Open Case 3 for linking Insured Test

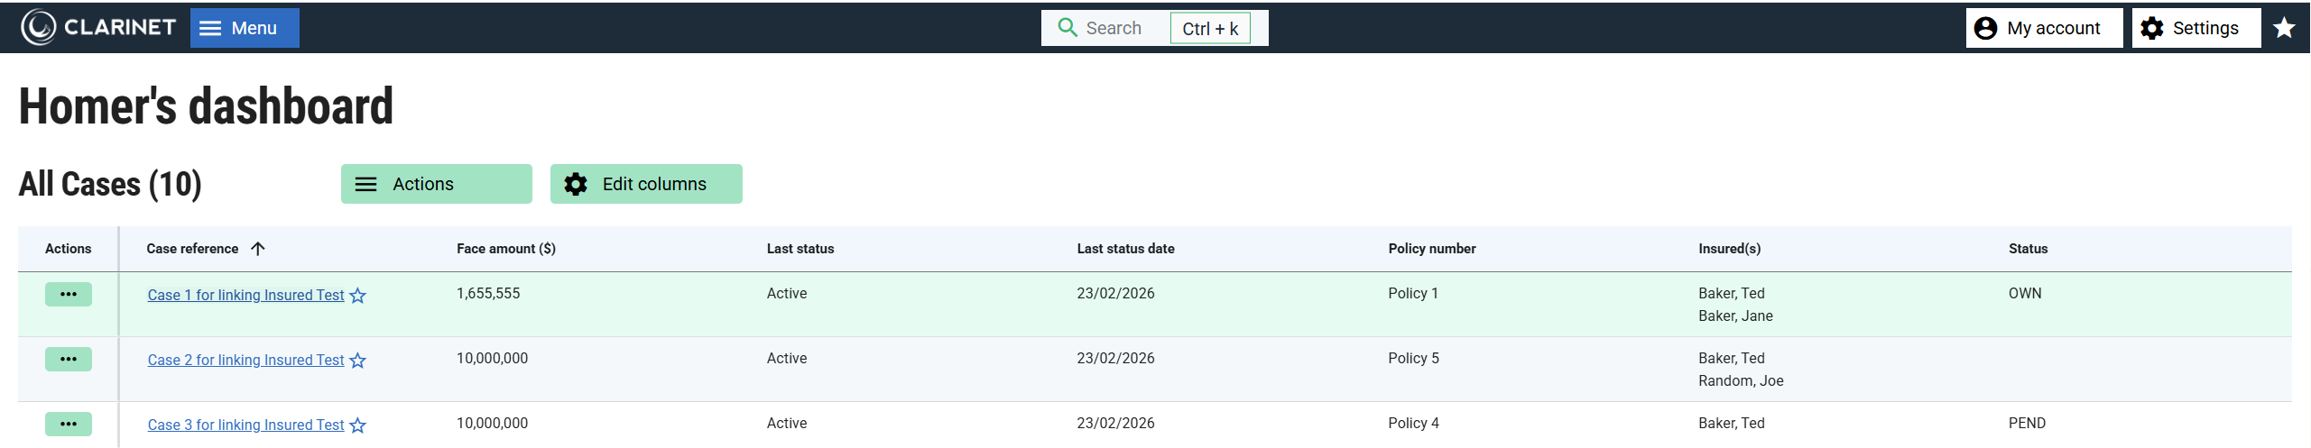pyautogui.click(x=245, y=425)
